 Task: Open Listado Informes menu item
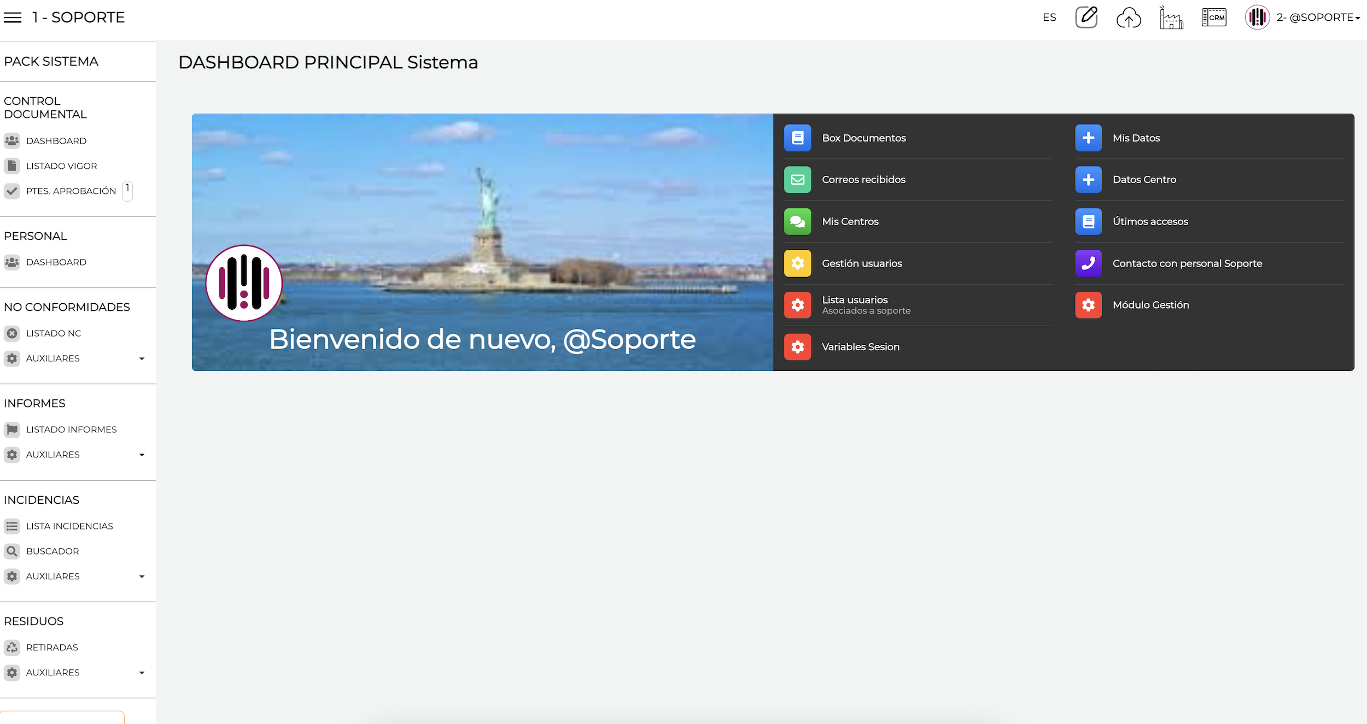click(x=72, y=429)
